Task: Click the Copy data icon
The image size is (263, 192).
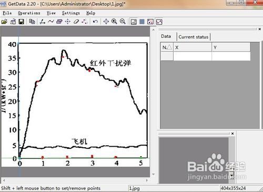Action: [32, 22]
